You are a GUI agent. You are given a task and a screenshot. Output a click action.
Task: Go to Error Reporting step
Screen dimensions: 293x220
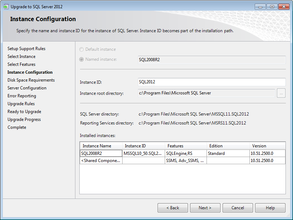pos(22,96)
